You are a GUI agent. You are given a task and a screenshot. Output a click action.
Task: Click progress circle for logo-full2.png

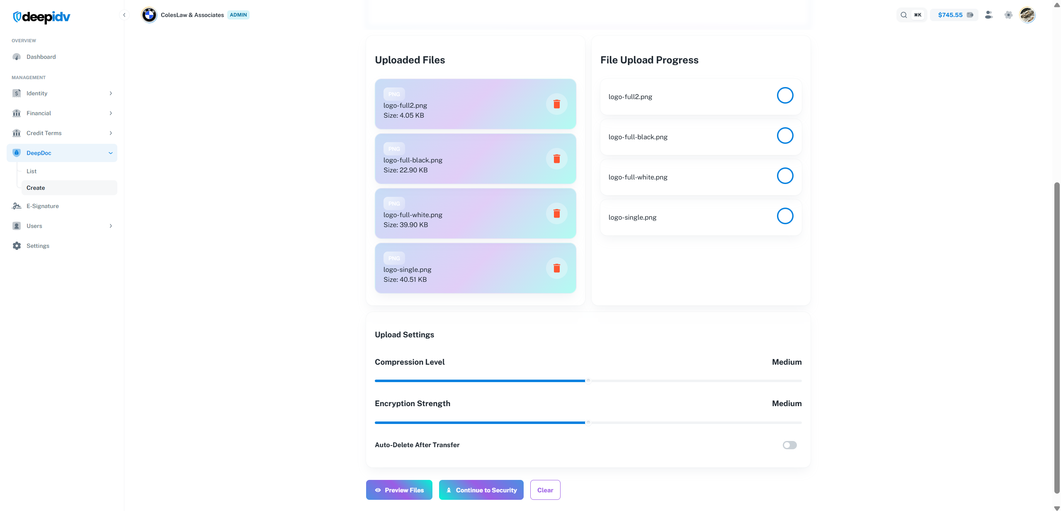785,95
